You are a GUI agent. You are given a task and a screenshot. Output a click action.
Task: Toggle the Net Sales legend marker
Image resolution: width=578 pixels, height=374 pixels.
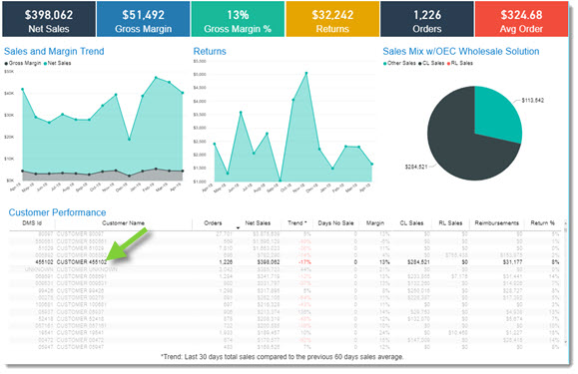point(45,63)
